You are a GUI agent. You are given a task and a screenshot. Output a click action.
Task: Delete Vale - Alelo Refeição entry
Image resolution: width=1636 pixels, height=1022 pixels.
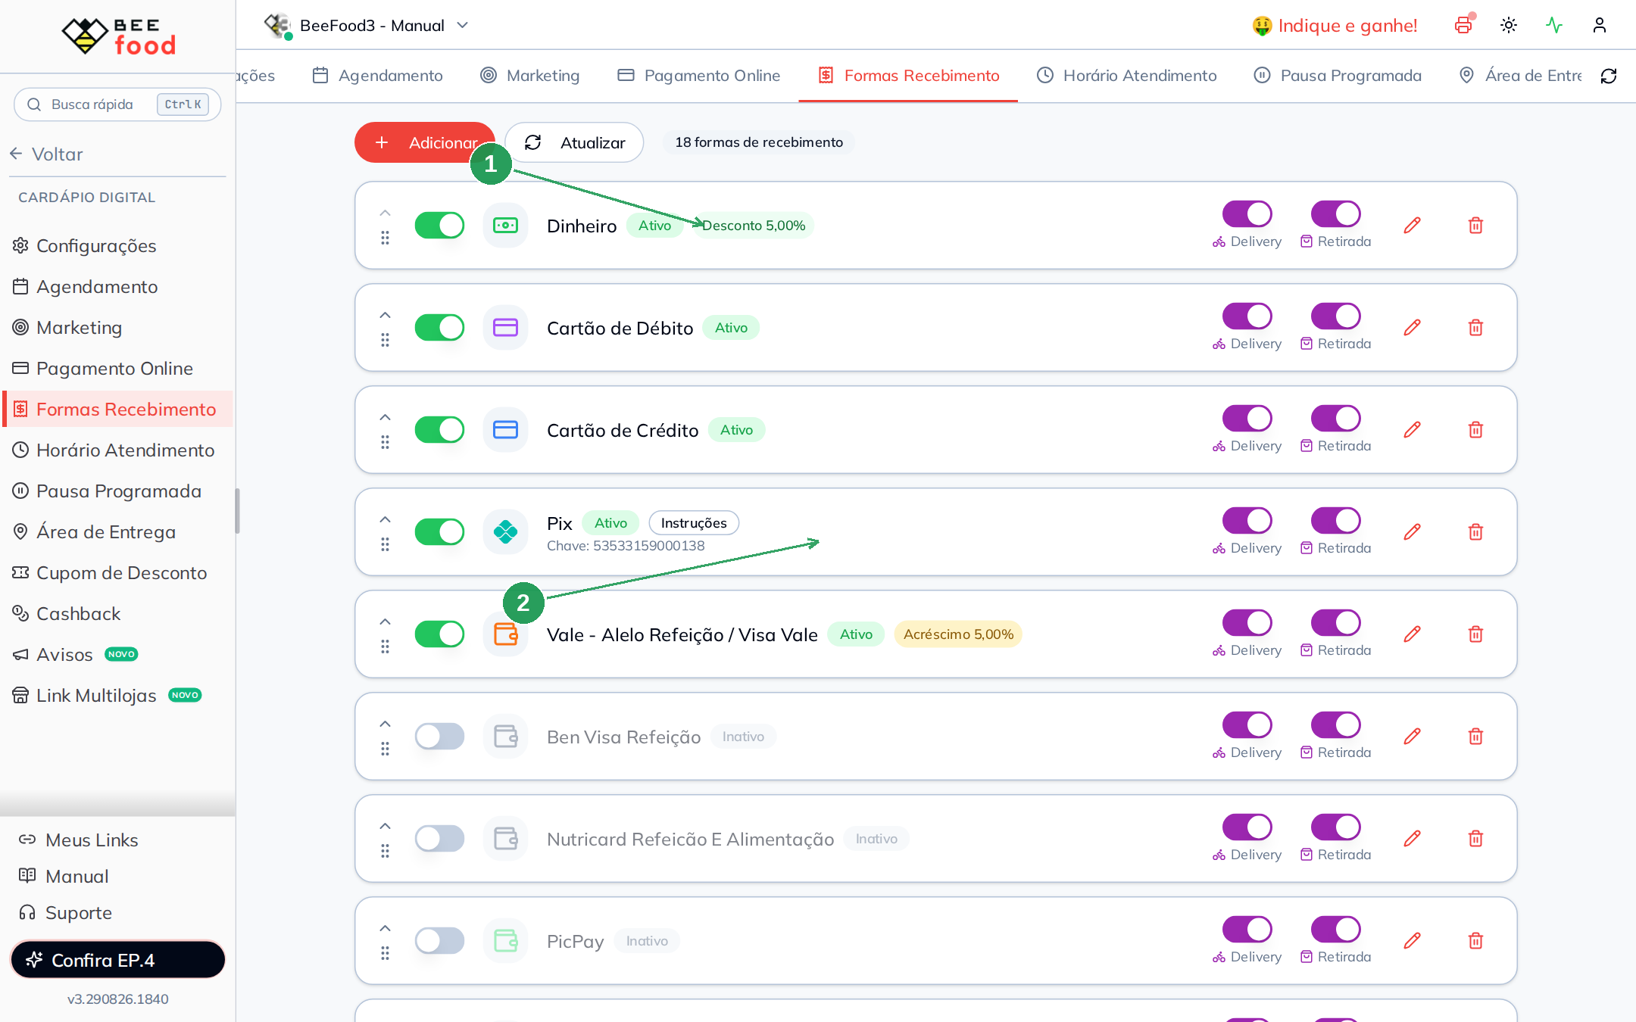(1475, 634)
